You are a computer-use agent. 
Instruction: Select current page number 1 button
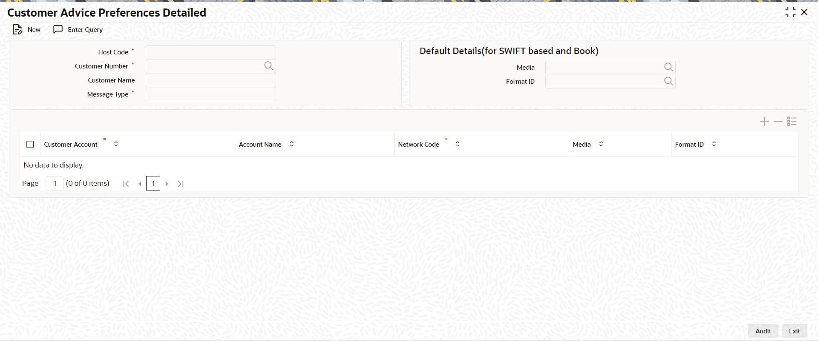coord(153,184)
